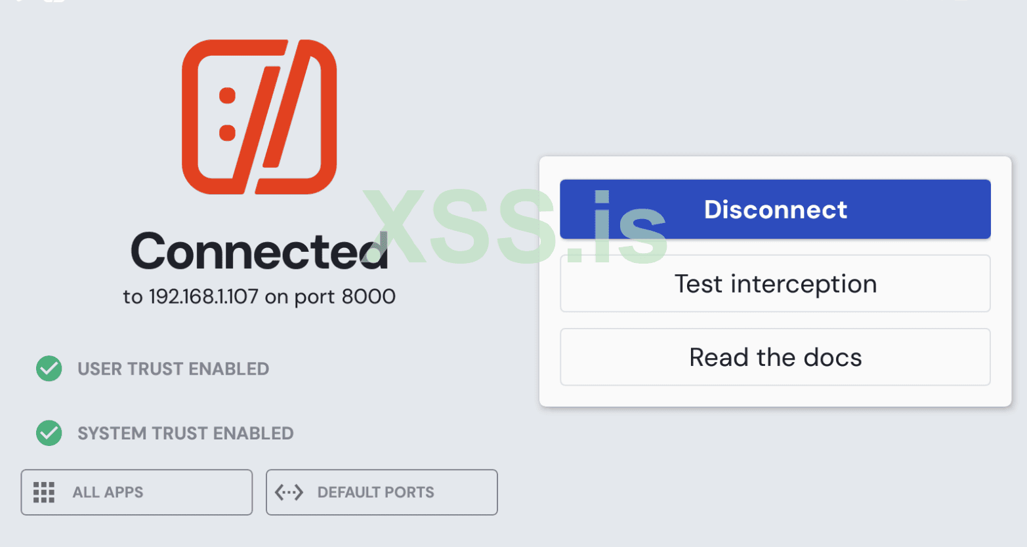Click the upper dot in the logo
Image resolution: width=1027 pixels, height=547 pixels.
pos(227,96)
